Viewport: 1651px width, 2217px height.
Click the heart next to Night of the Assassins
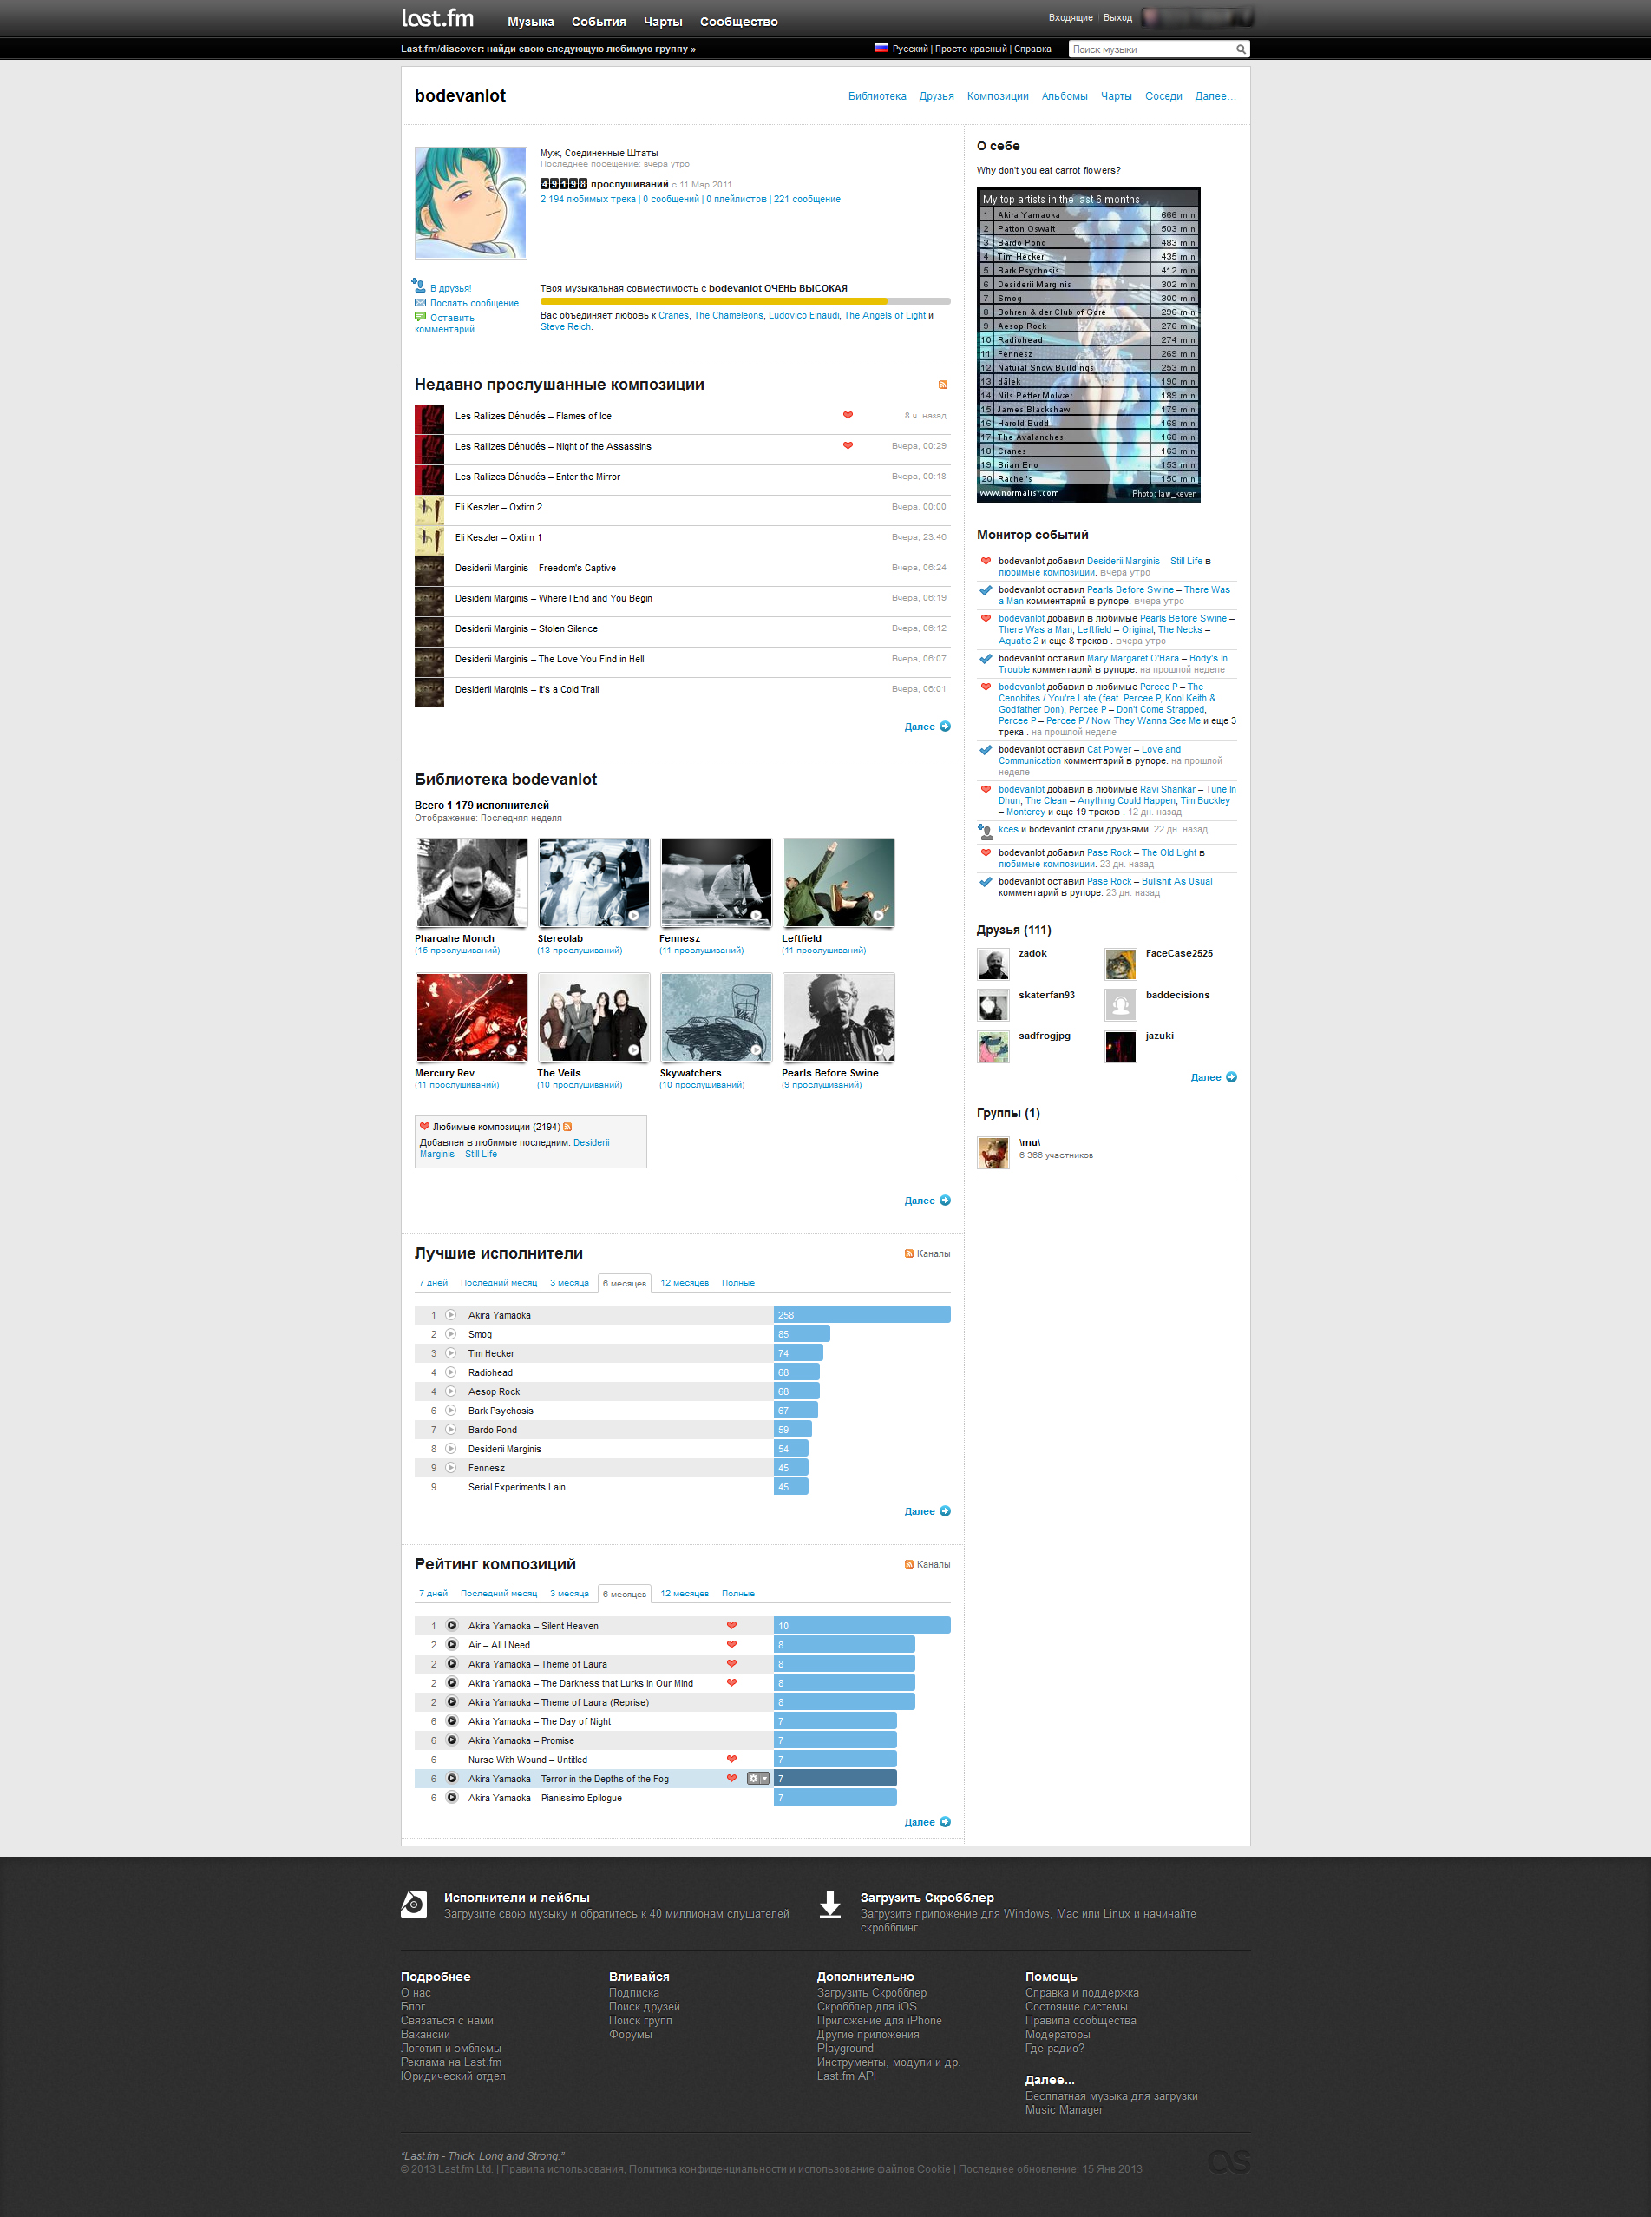tap(848, 446)
